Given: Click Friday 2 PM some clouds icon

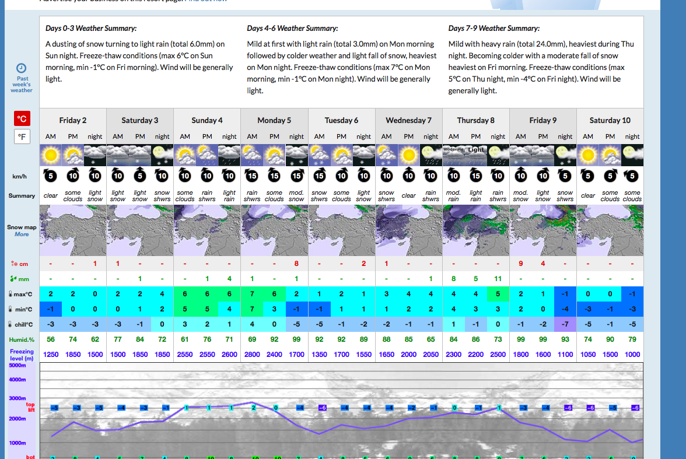Looking at the screenshot, I should coord(72,155).
